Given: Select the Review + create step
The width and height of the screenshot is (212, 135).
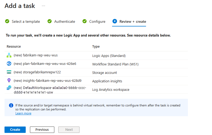Looking at the screenshot, I should pyautogui.click(x=132, y=21).
